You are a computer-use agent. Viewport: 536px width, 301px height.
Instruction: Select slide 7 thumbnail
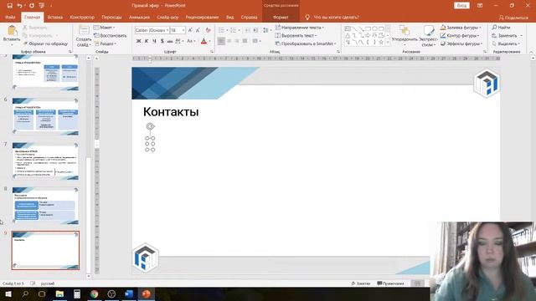(x=45, y=161)
